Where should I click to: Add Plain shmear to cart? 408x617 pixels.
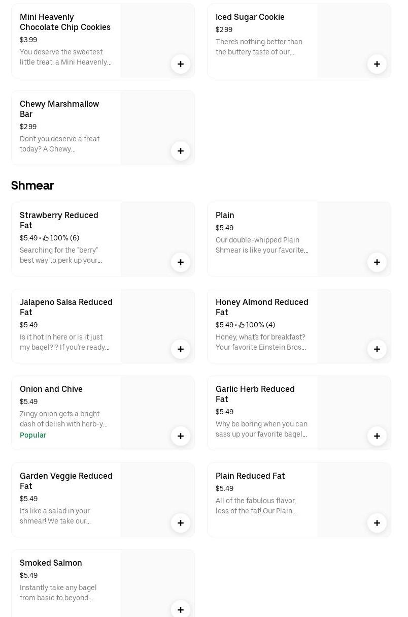click(x=377, y=262)
